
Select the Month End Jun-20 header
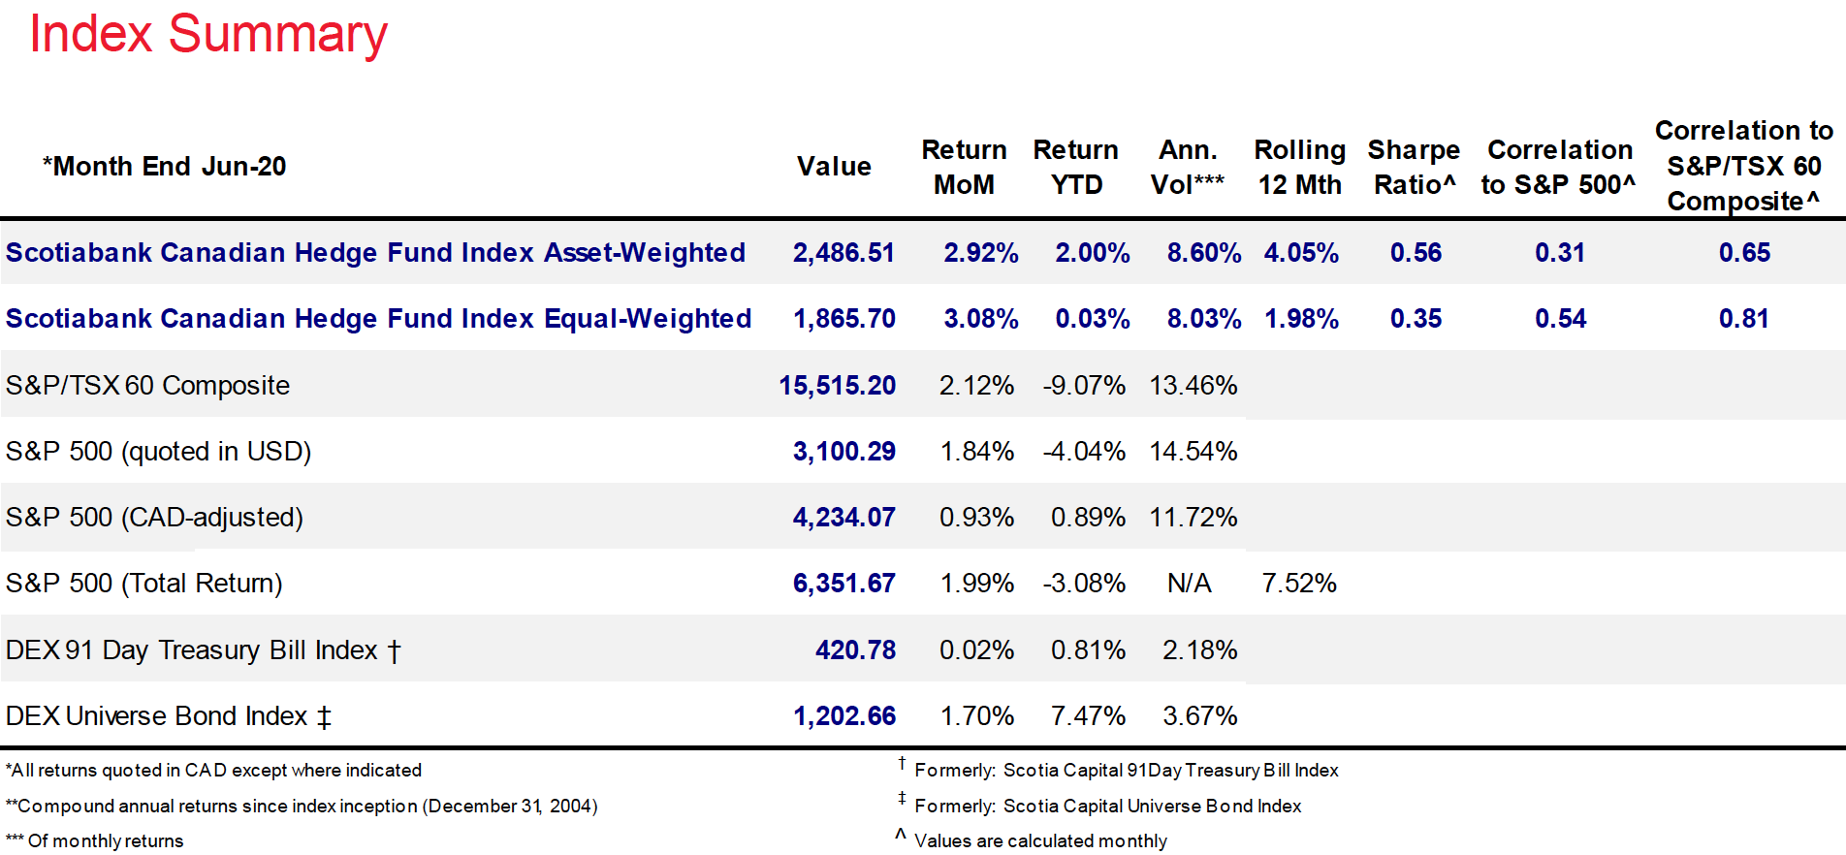point(164,167)
